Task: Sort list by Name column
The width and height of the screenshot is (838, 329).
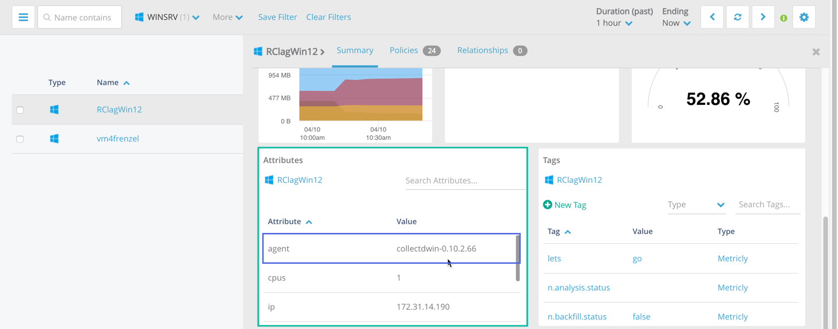Action: tap(113, 83)
